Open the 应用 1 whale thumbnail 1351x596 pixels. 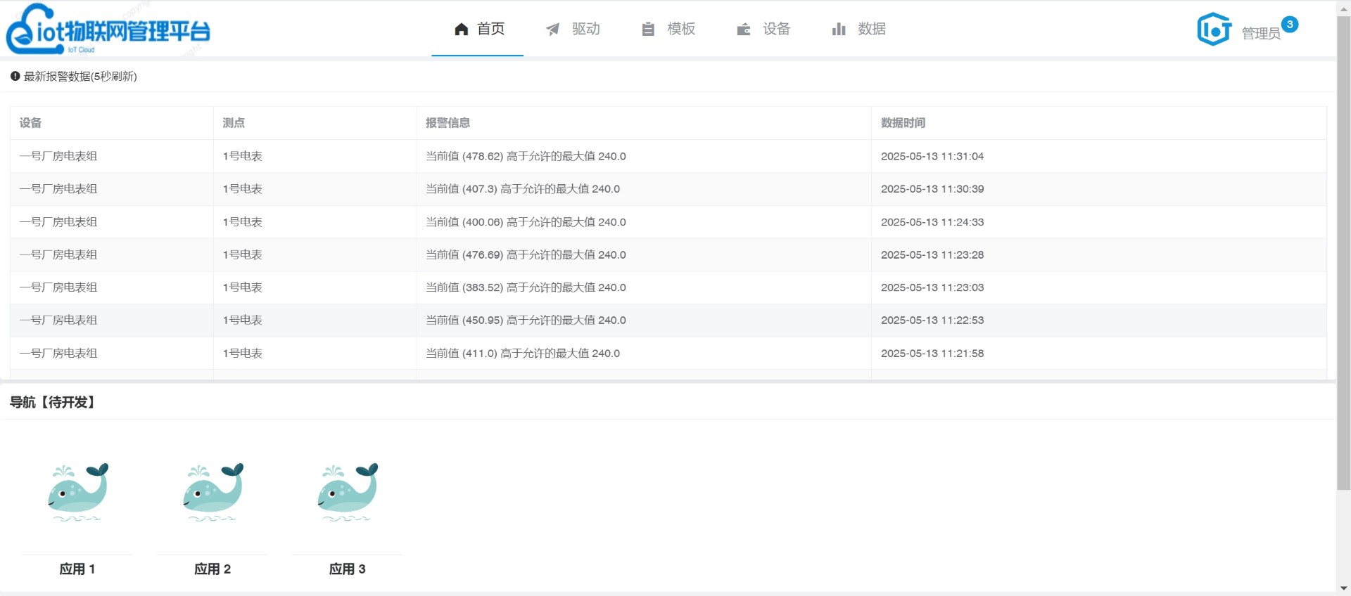(77, 491)
